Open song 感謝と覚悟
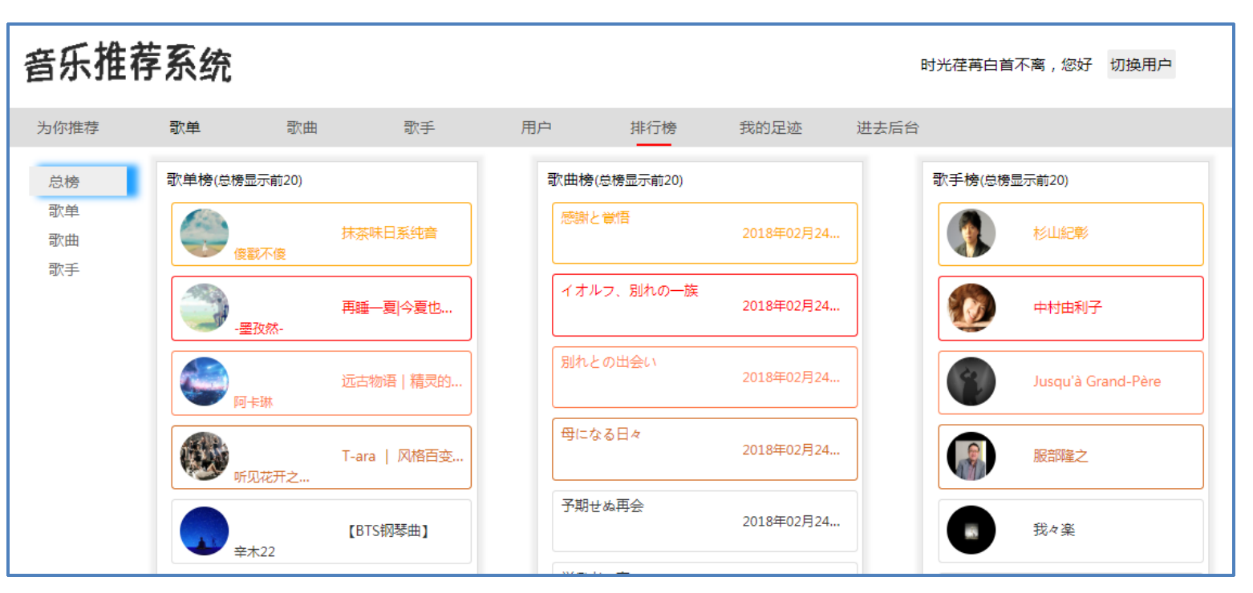Viewport: 1253px width, 593px height. coord(595,218)
